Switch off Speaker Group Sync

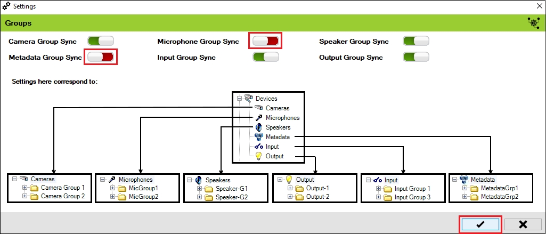(x=415, y=41)
